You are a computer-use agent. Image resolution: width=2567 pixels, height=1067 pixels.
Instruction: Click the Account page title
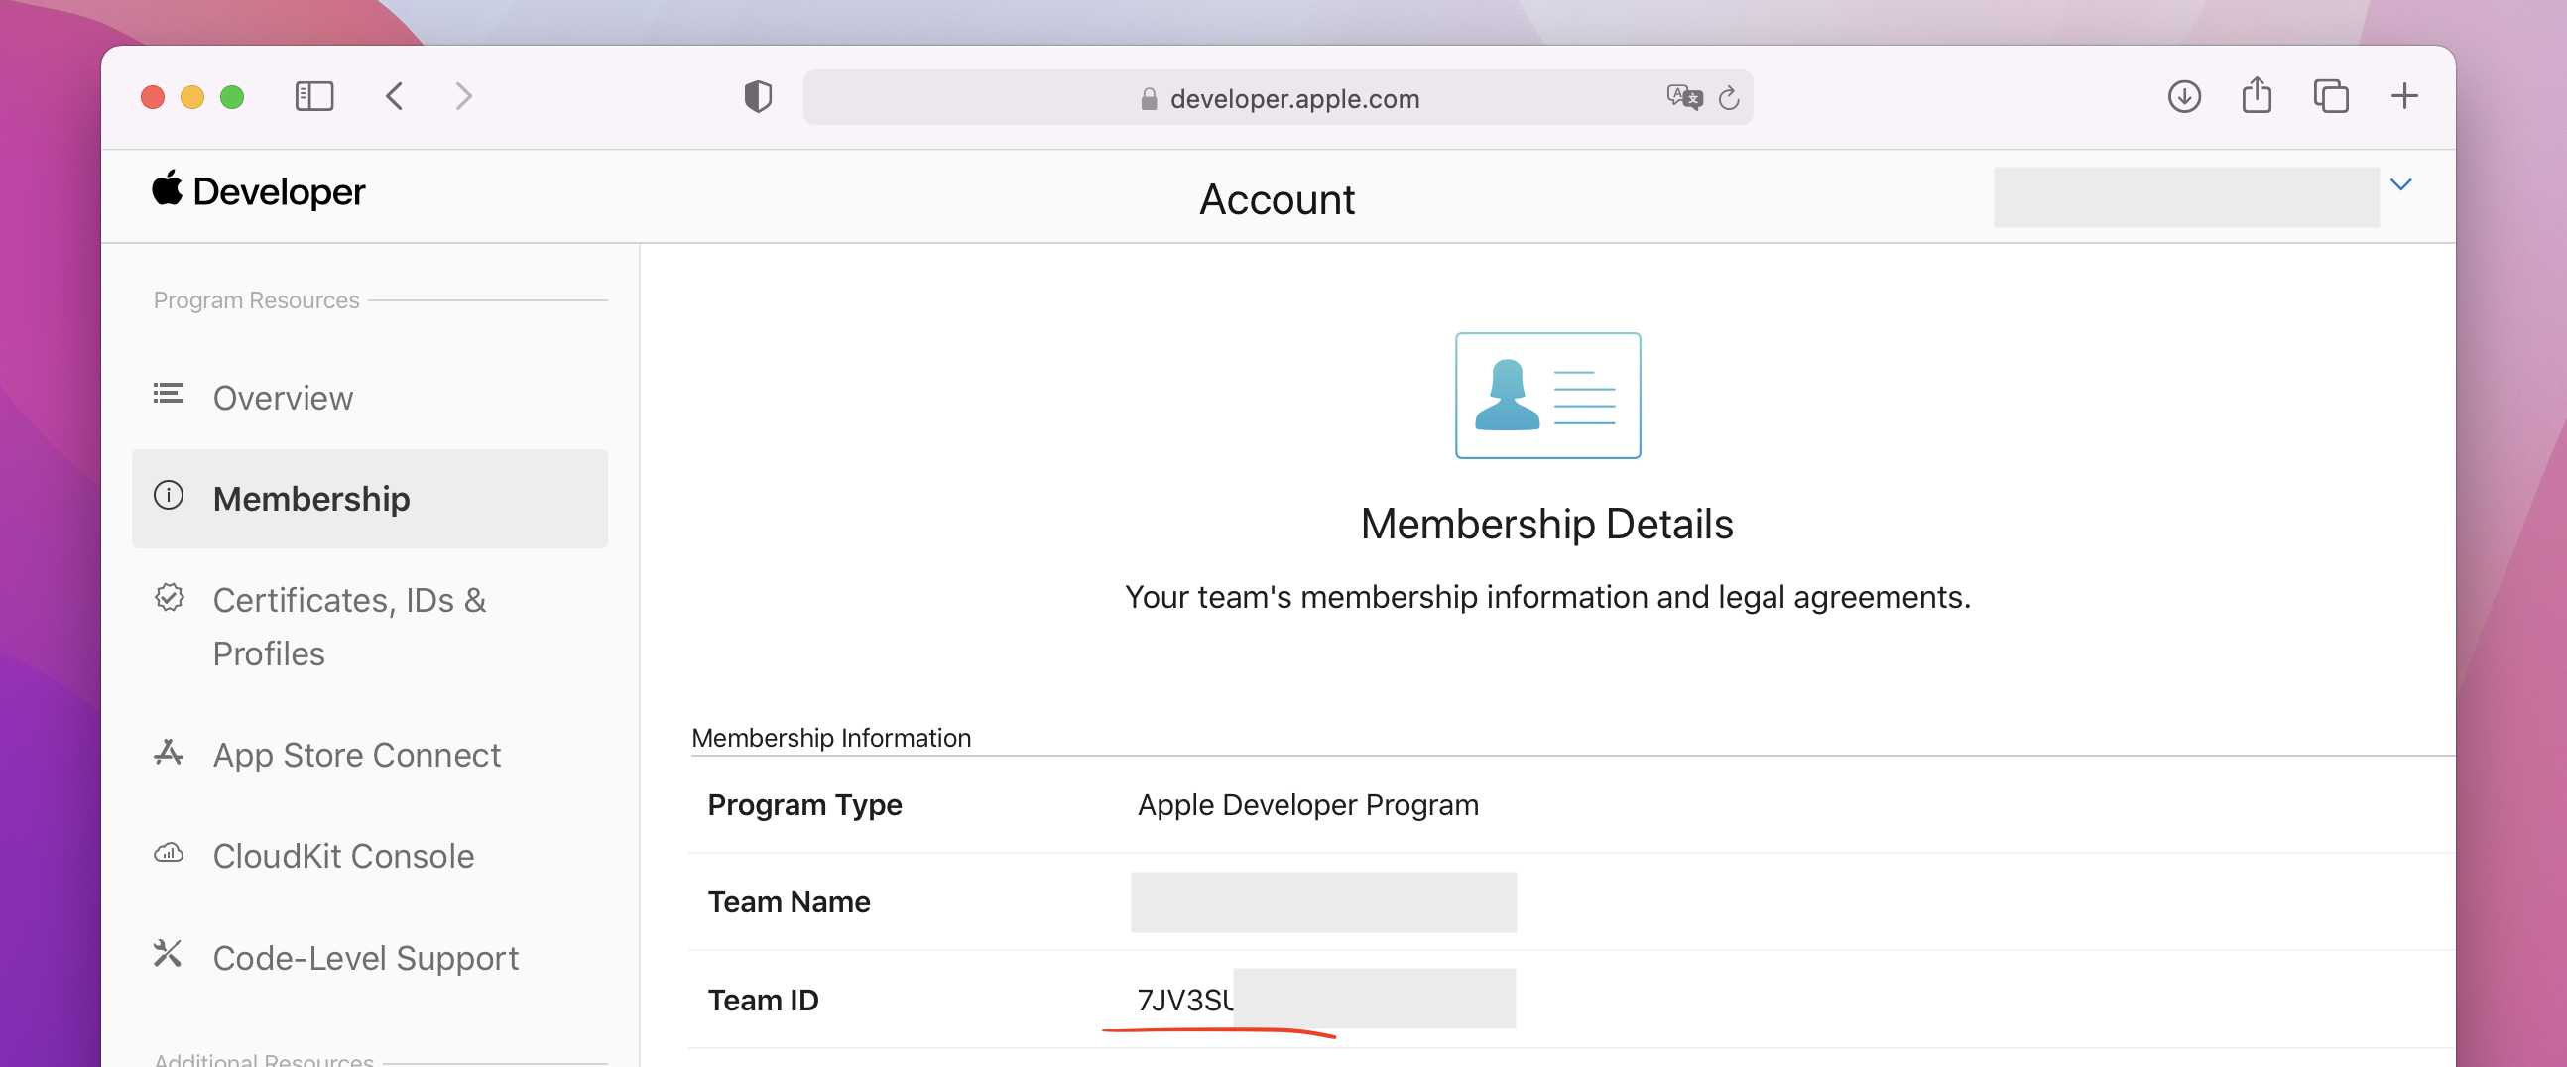[1277, 199]
